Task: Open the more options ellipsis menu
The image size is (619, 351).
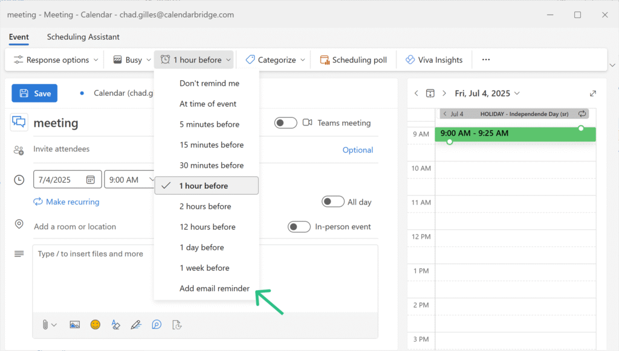Action: (x=486, y=60)
